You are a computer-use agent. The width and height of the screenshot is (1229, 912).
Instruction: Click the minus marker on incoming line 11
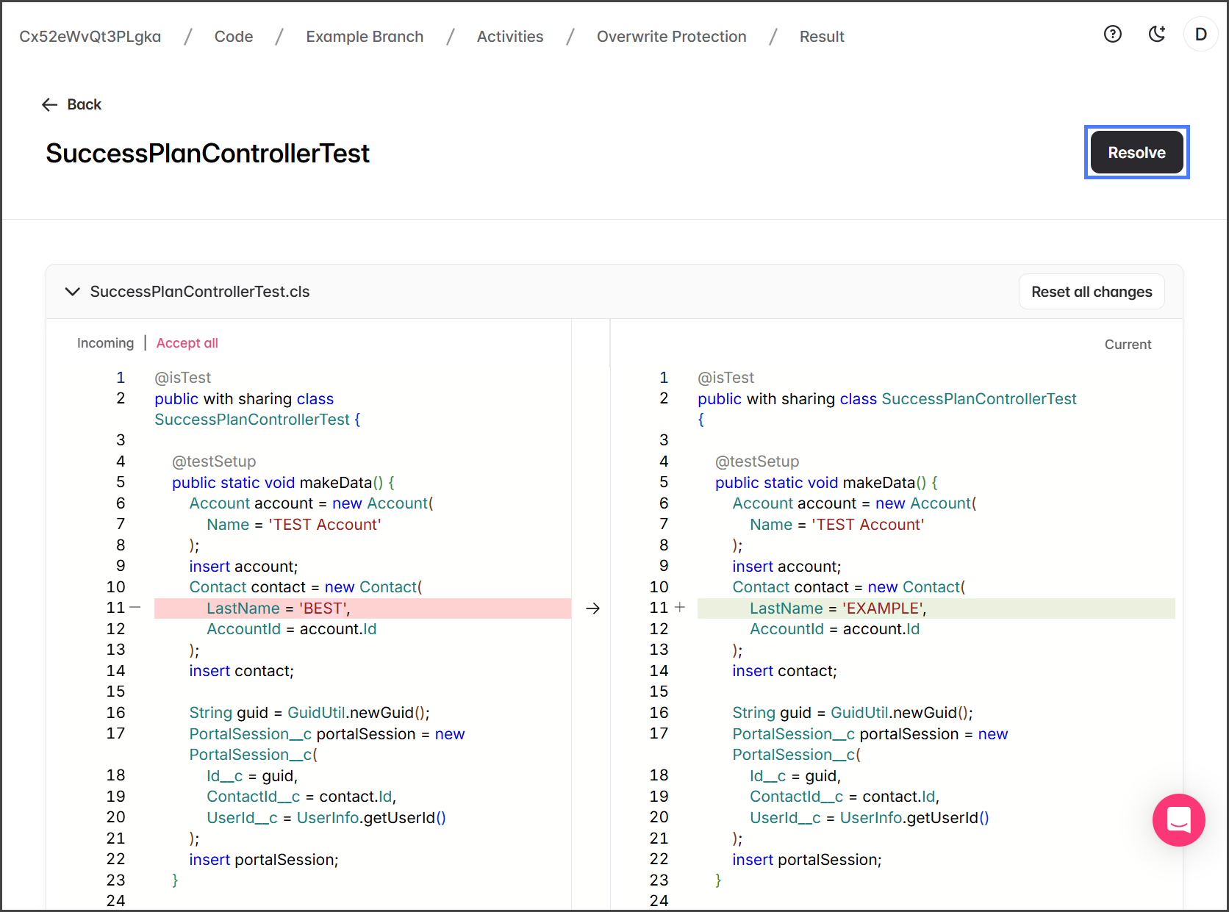point(135,608)
